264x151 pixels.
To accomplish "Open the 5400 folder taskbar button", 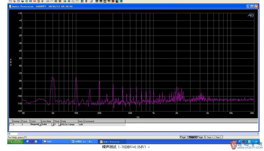I will 56,141.
